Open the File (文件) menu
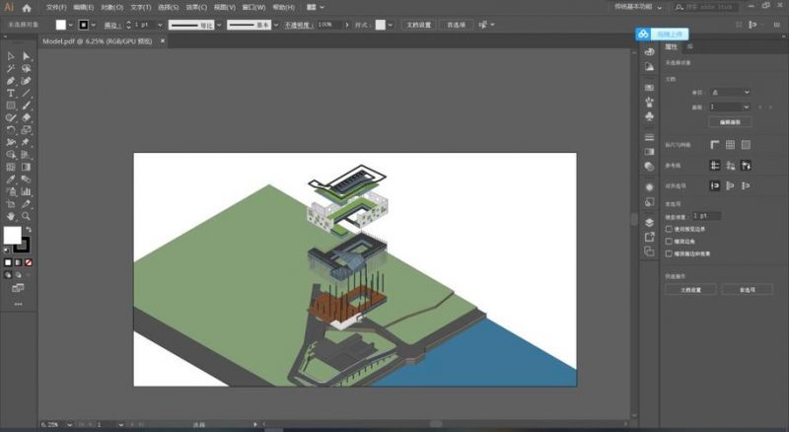789x432 pixels. click(x=56, y=8)
